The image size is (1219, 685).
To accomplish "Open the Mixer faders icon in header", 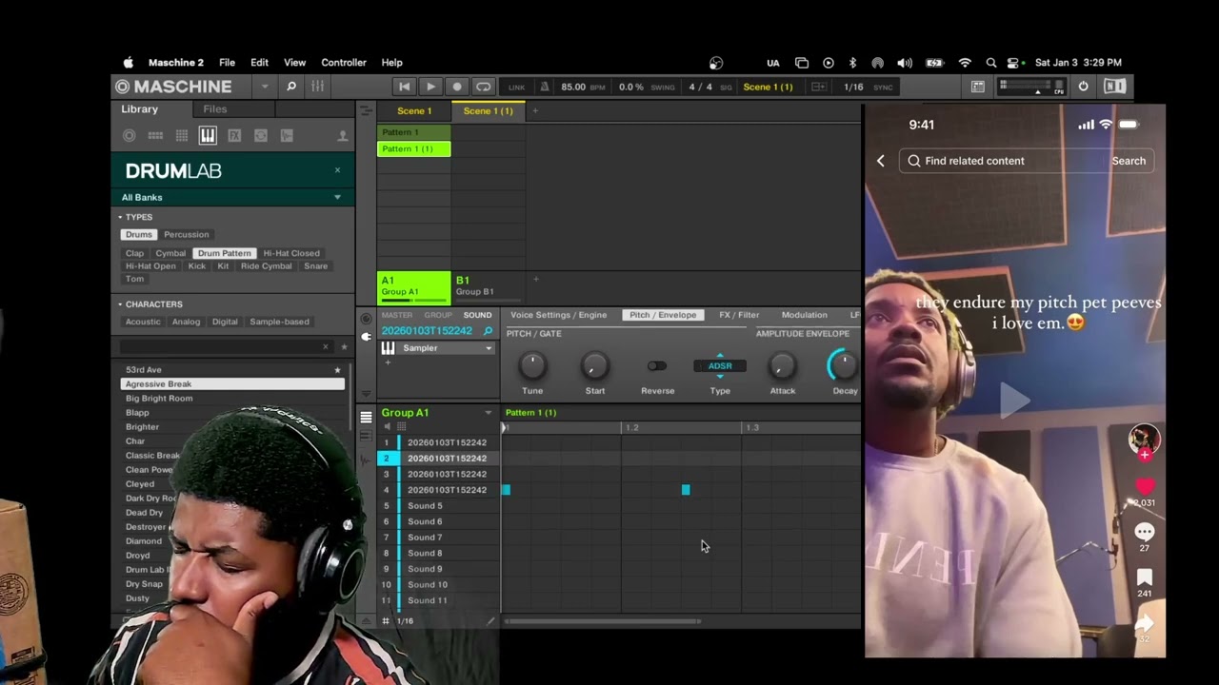I will (x=317, y=87).
